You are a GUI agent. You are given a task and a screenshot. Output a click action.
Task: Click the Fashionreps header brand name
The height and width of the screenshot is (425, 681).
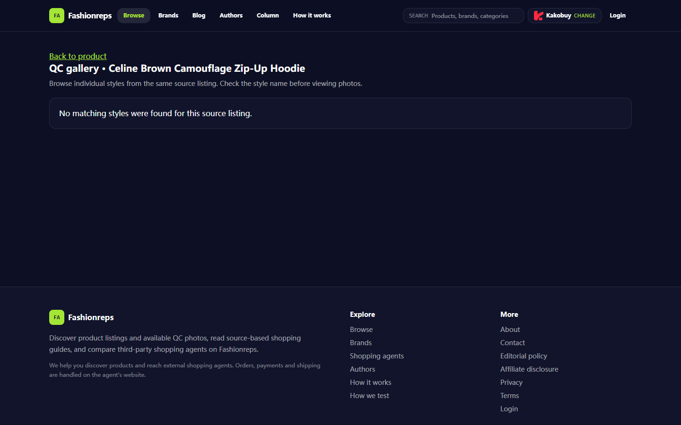coord(90,16)
